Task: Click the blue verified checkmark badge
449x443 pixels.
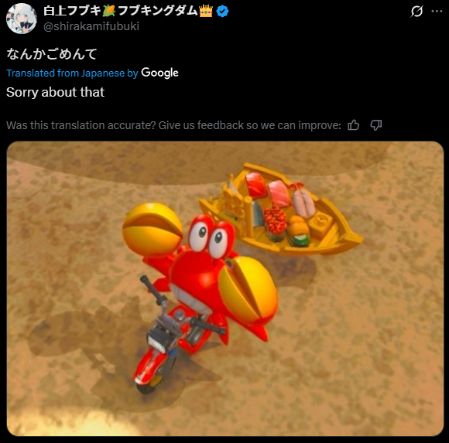Action: (222, 11)
